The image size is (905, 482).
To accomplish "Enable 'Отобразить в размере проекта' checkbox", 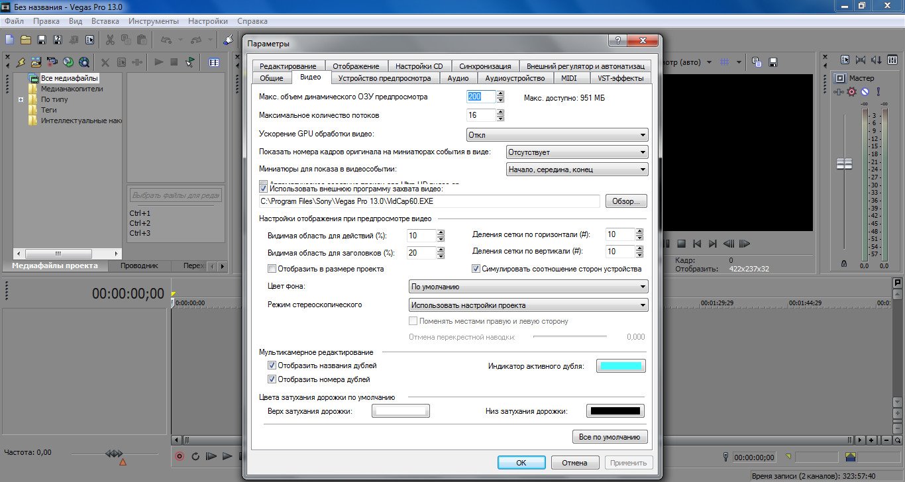I will click(272, 269).
